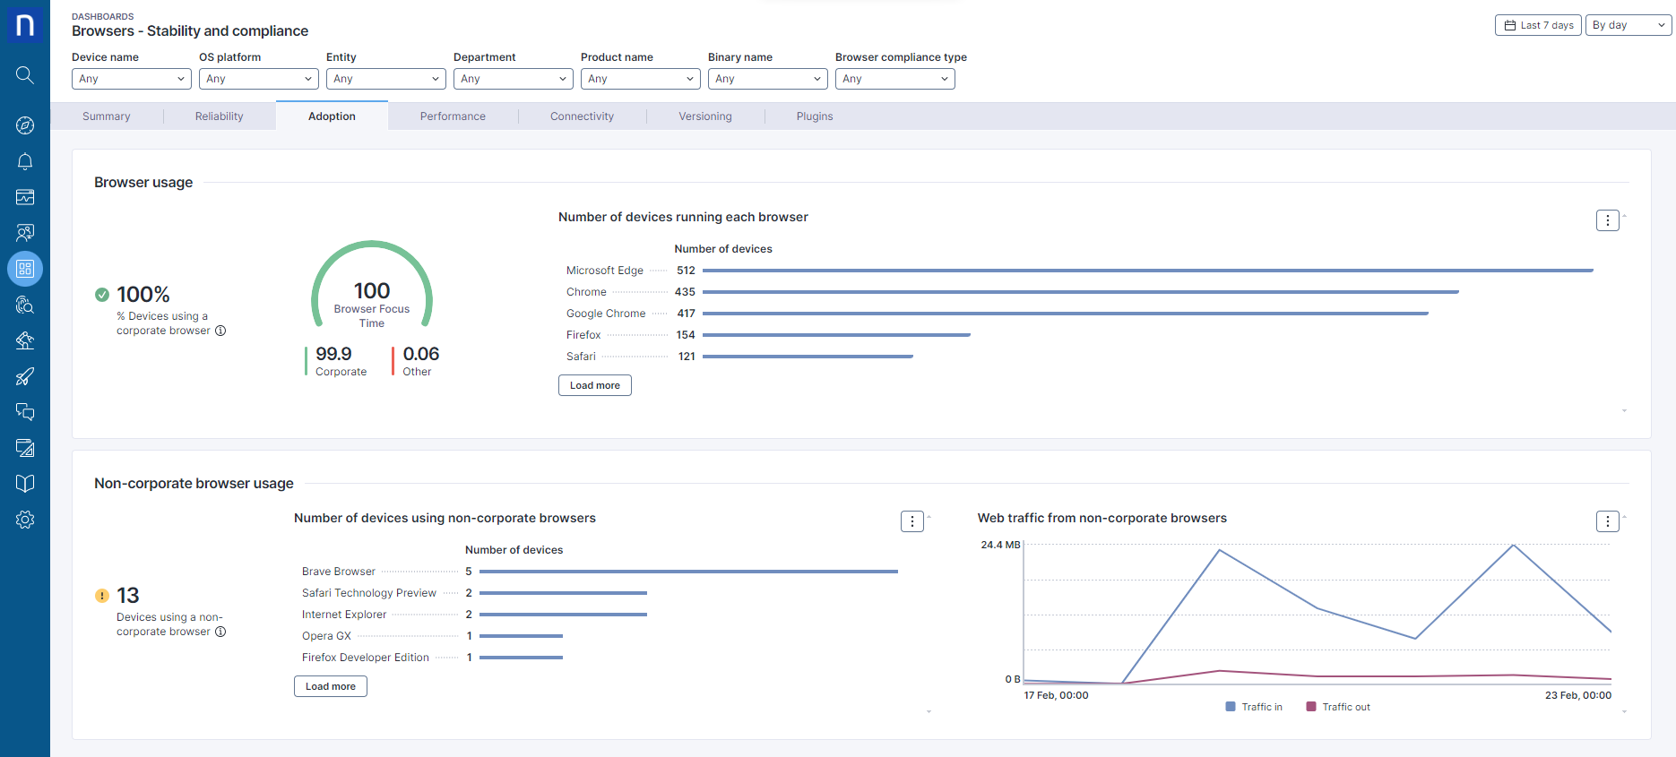Switch to the Performance tab
Viewport: 1676px width, 757px height.
453,116
